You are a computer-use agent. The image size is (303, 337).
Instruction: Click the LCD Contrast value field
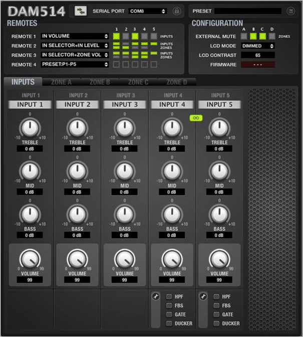(x=258, y=55)
